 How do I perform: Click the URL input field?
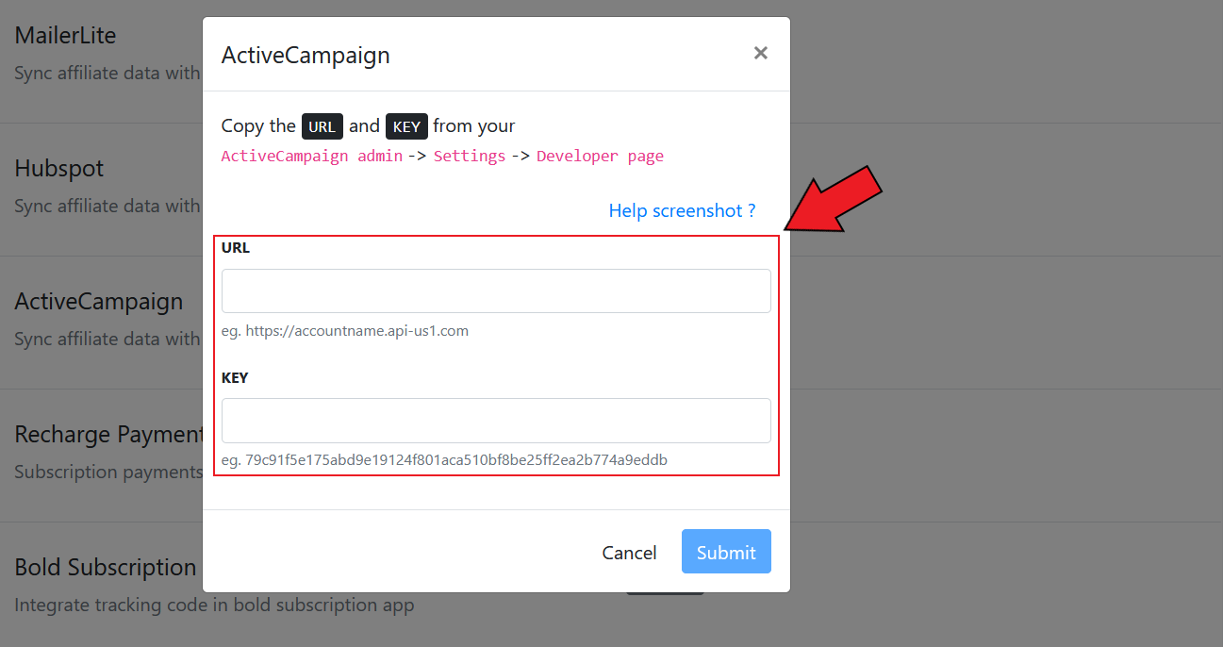[x=496, y=290]
